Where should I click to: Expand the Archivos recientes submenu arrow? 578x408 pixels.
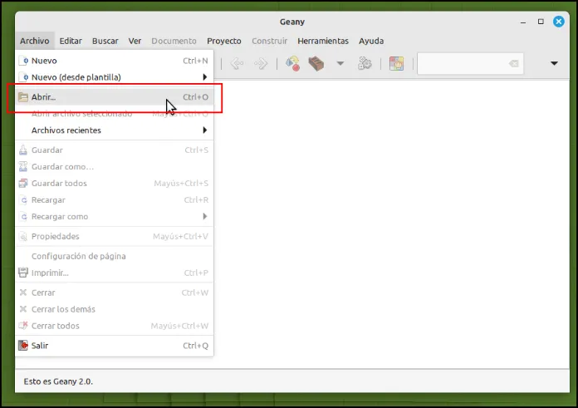point(205,130)
